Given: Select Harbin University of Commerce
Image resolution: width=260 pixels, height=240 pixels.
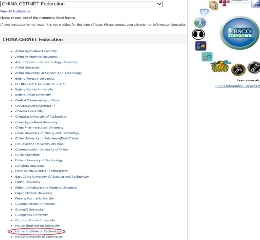Looking at the screenshot, I should point(39,237).
